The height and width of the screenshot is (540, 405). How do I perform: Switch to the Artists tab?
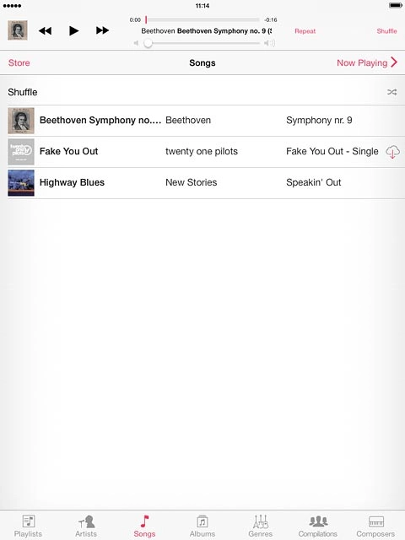point(86,526)
